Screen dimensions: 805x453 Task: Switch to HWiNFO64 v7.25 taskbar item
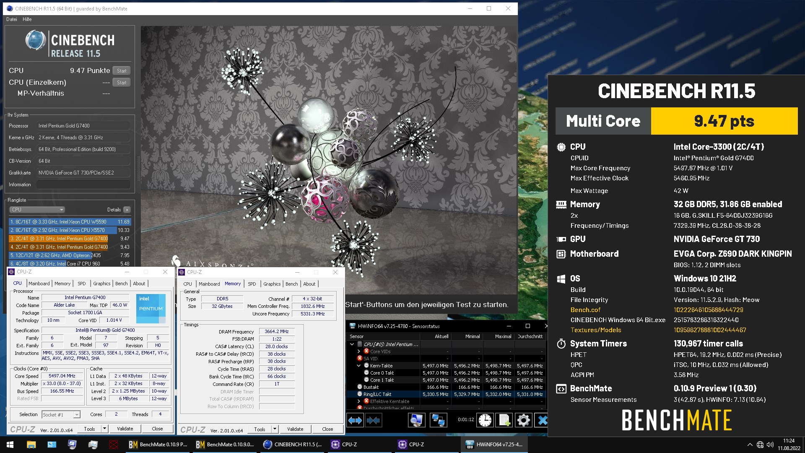494,445
